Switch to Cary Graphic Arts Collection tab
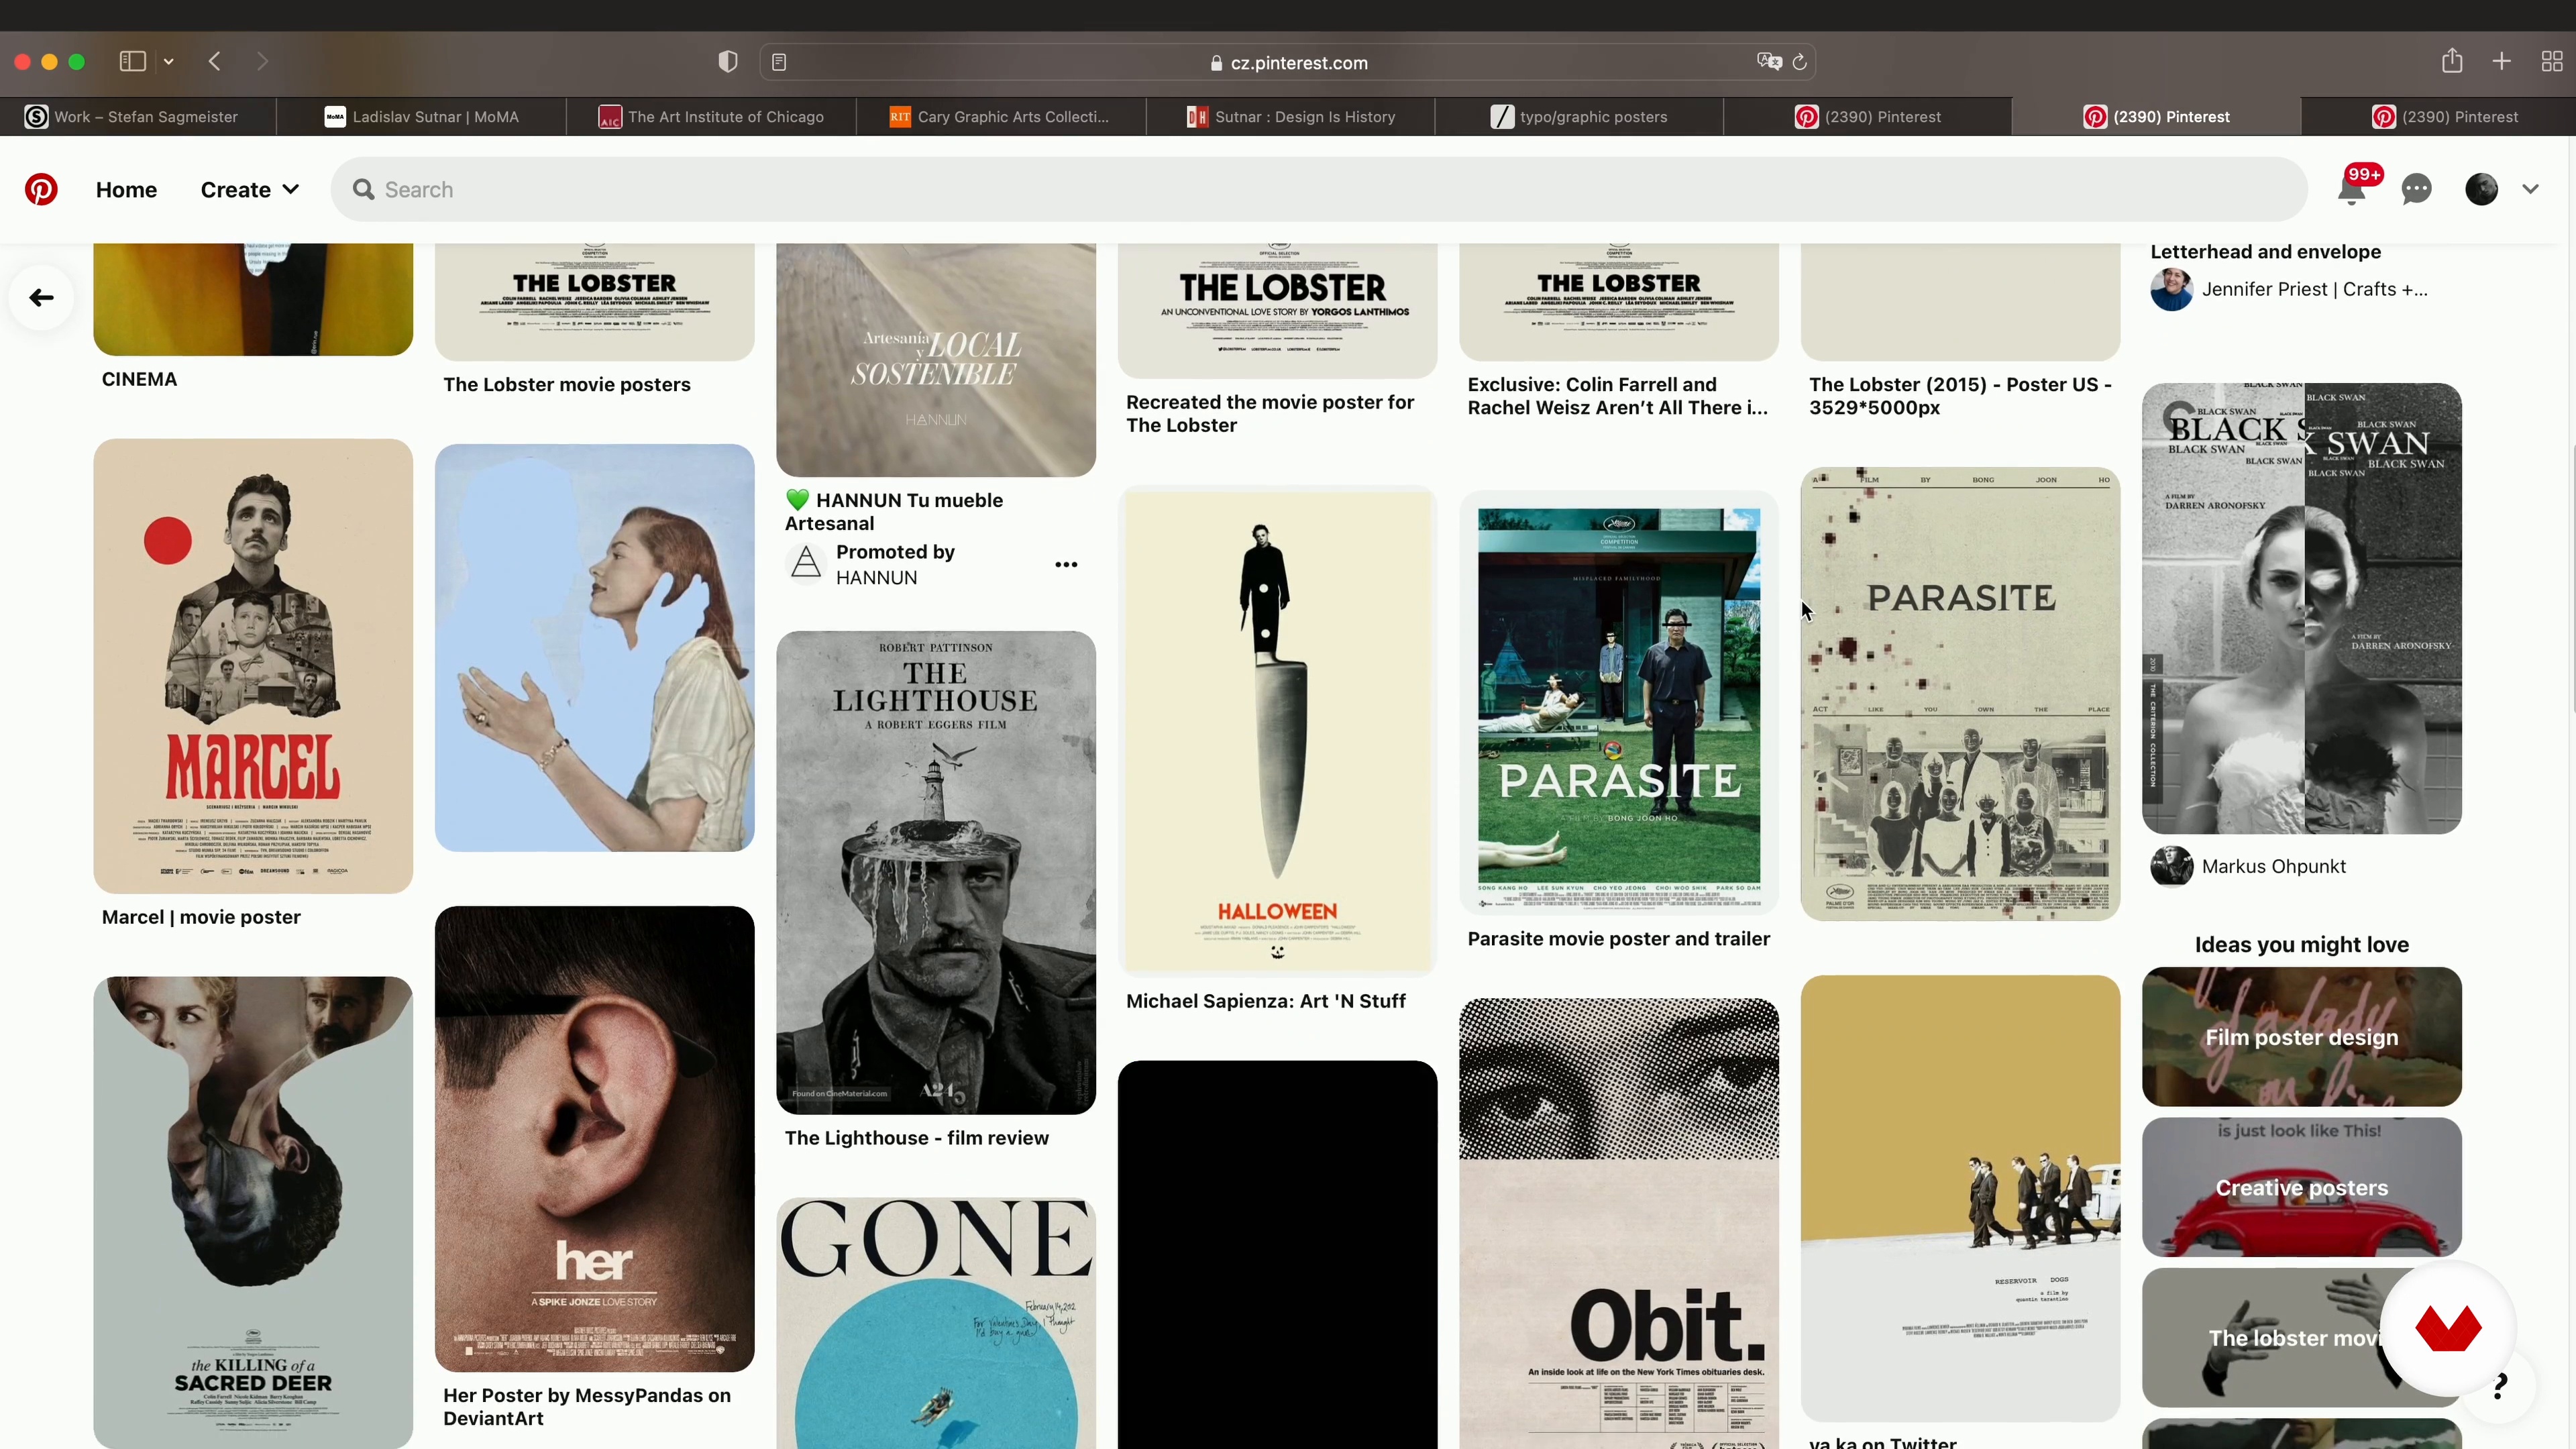 [1000, 117]
